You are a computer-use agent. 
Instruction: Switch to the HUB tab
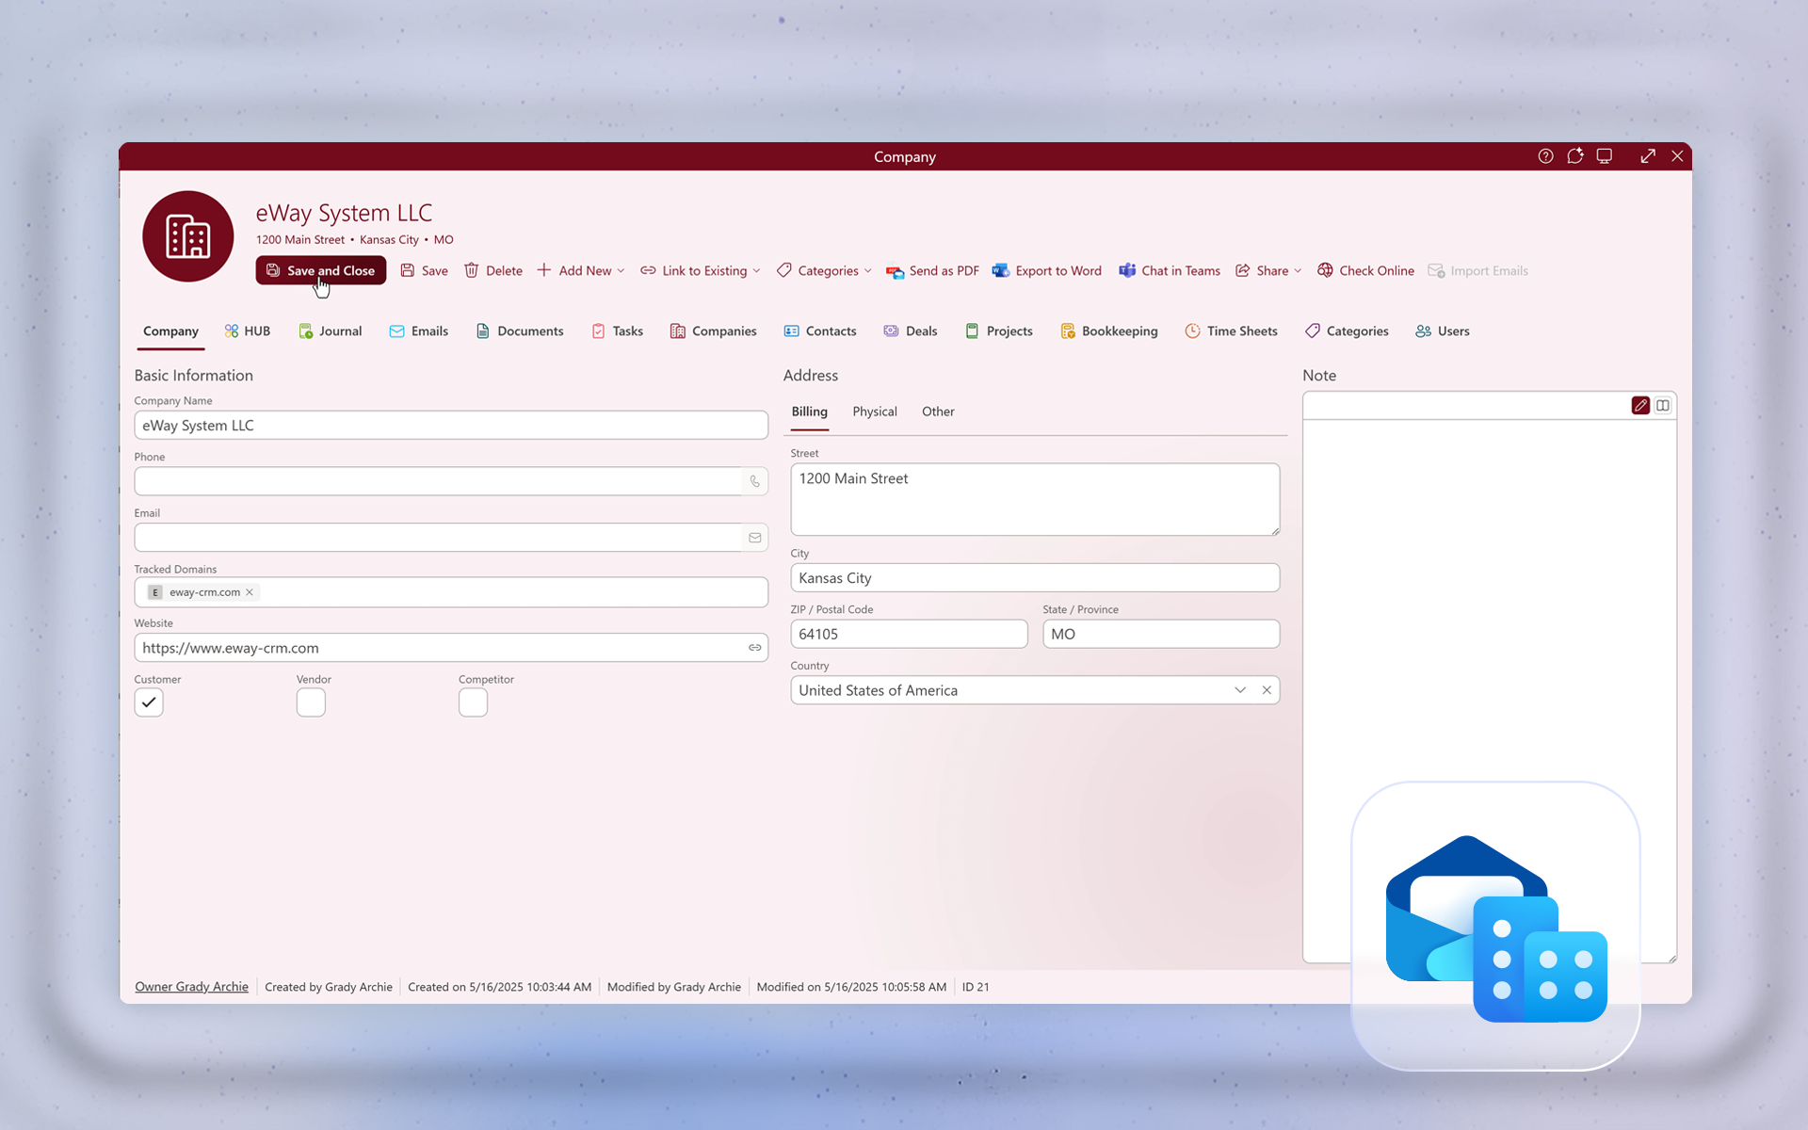pos(248,331)
